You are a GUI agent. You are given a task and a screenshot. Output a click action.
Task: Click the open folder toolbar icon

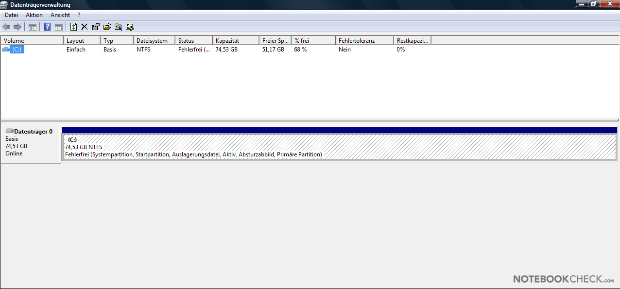pos(107,27)
